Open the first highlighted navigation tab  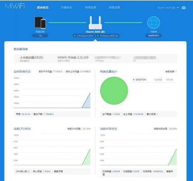tap(43, 7)
